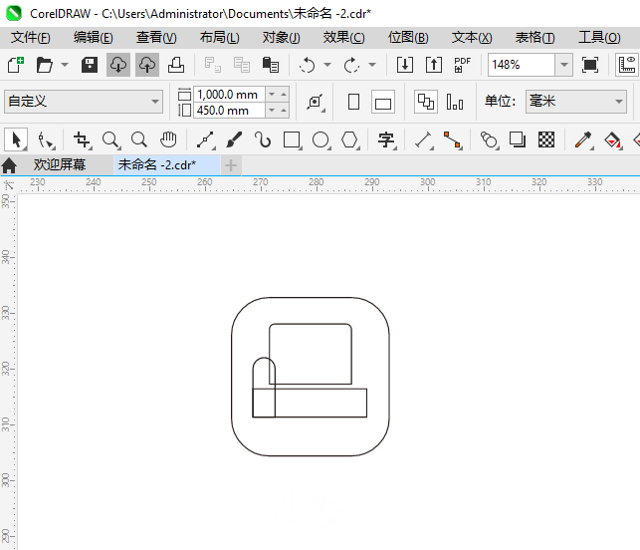Viewport: 640px width, 550px height.
Task: Open the 文件(F) menu
Action: (31, 38)
